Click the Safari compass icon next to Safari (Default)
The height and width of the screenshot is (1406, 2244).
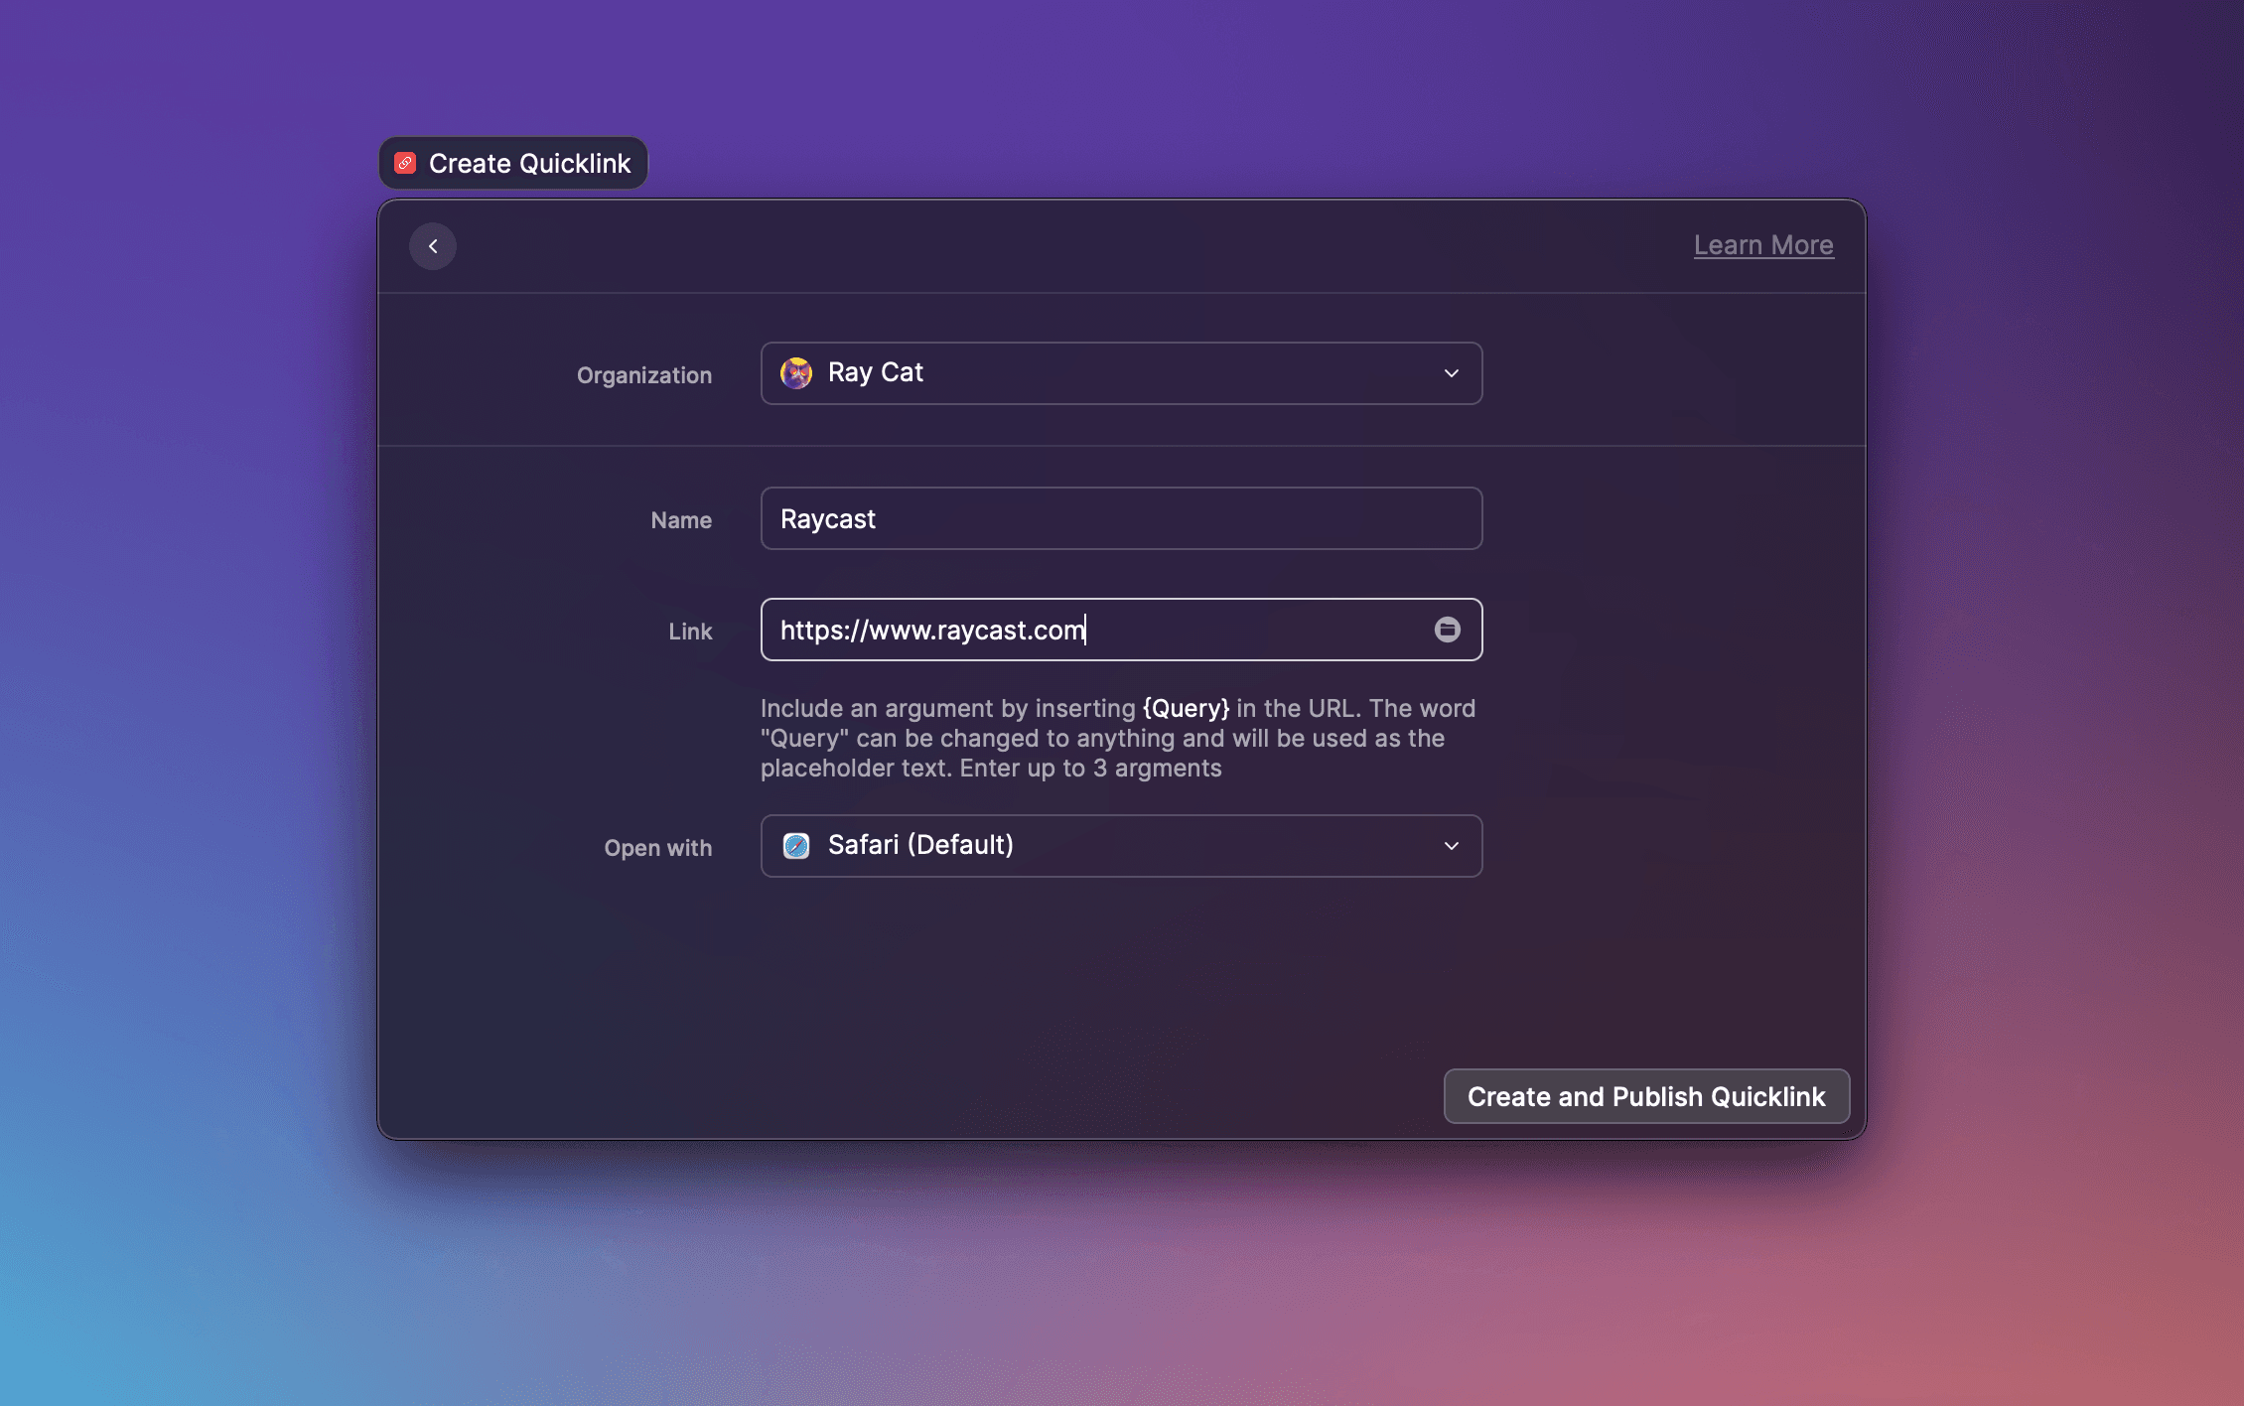tap(795, 845)
